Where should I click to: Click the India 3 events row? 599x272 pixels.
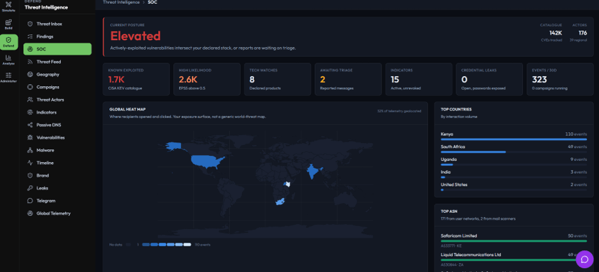[514, 174]
